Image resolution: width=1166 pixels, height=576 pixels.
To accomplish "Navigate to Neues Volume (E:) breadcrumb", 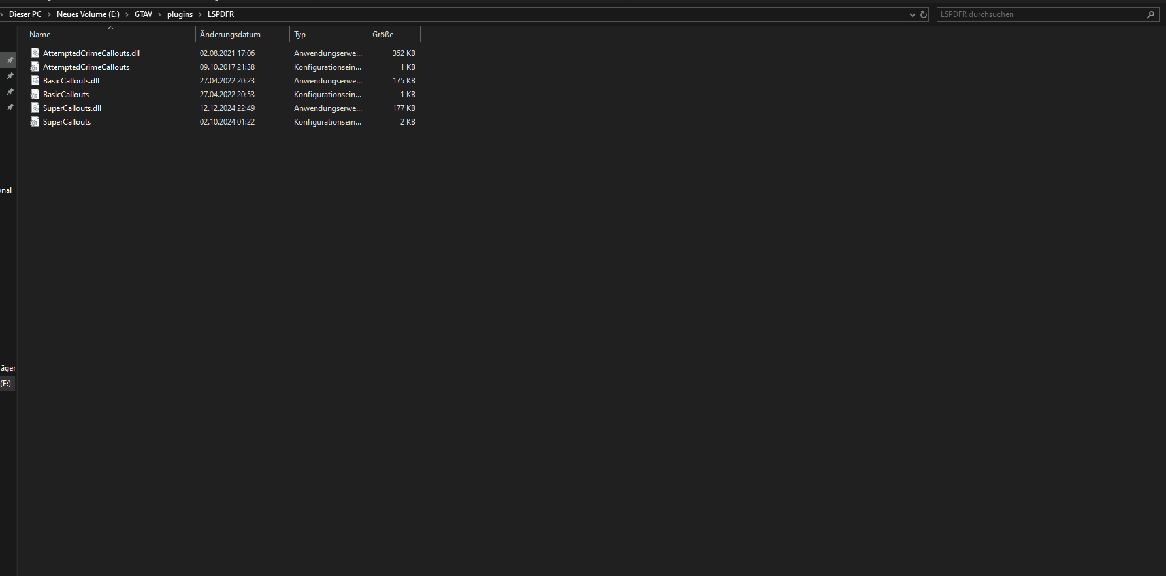I will click(88, 14).
